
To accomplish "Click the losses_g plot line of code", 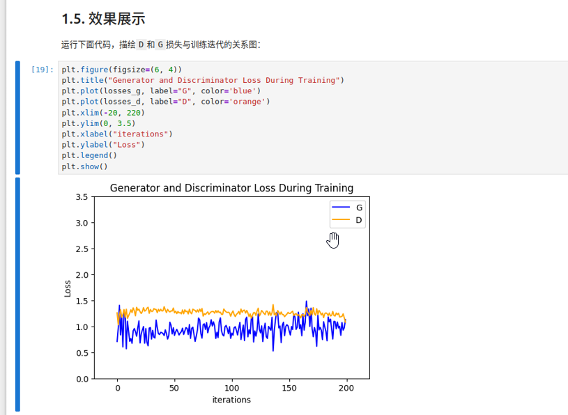I will click(x=160, y=91).
